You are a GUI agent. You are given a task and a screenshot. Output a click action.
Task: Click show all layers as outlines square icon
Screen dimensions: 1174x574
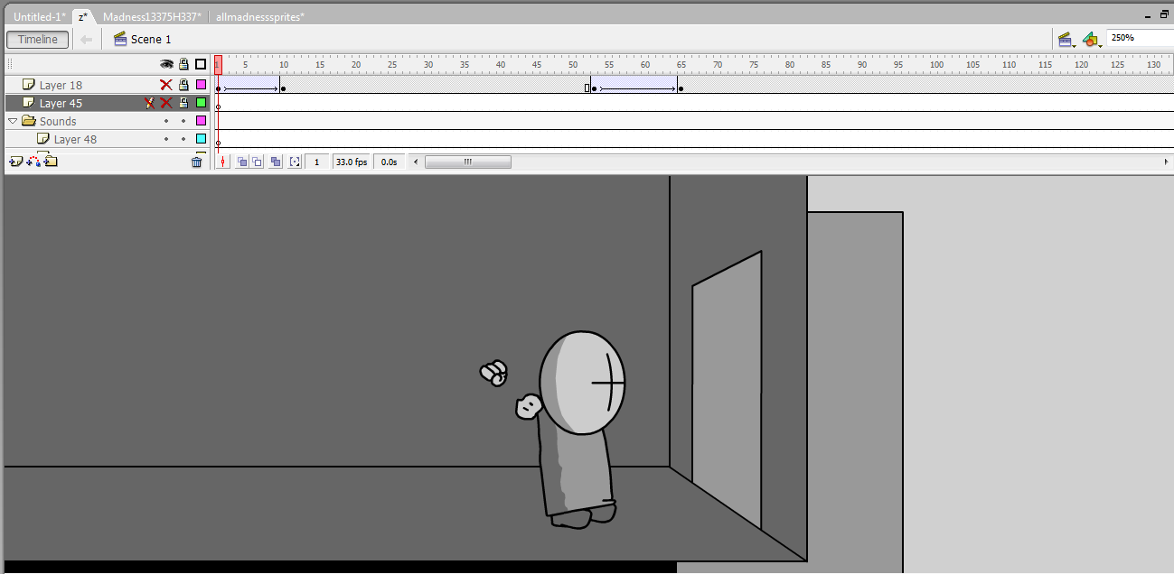[x=201, y=64]
